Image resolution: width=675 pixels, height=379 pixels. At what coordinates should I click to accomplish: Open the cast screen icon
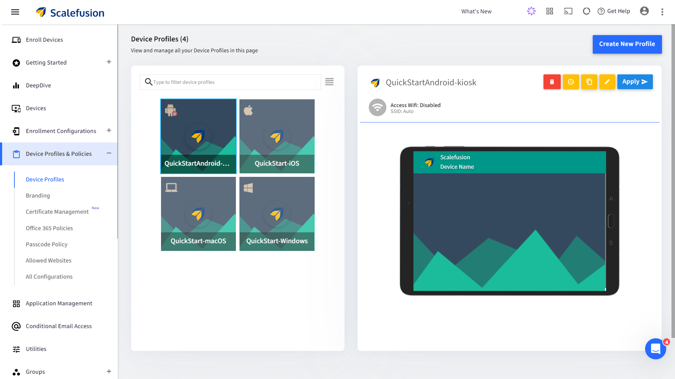tap(568, 11)
